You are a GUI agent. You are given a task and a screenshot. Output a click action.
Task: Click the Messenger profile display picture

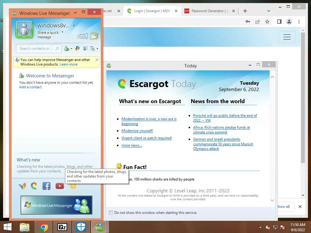click(x=24, y=29)
